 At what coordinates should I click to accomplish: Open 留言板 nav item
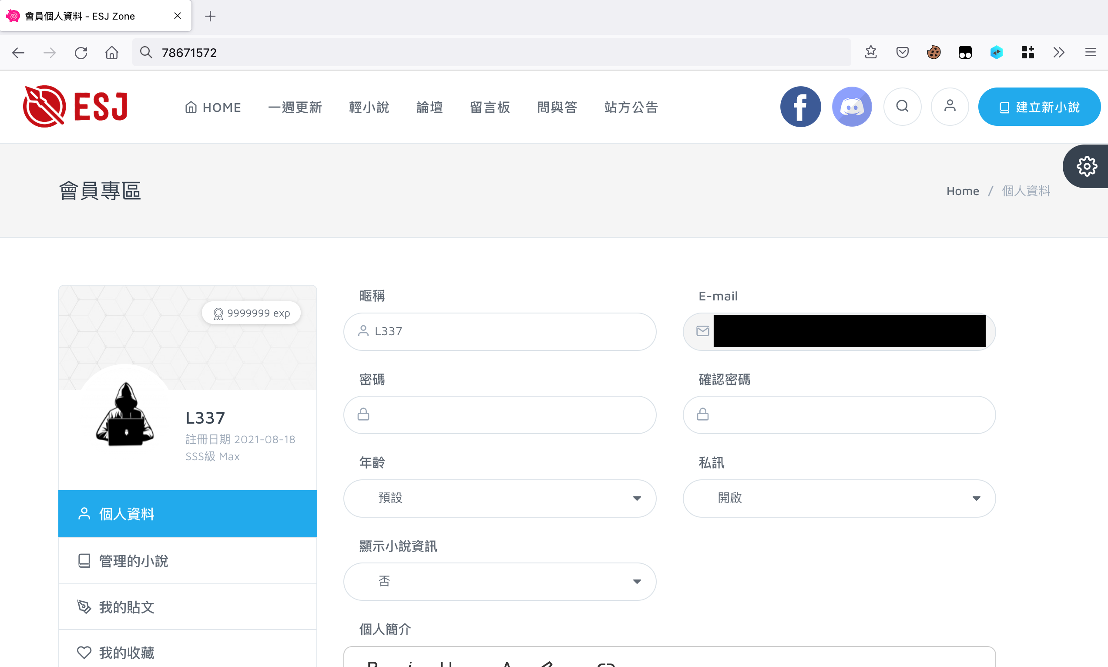point(490,108)
